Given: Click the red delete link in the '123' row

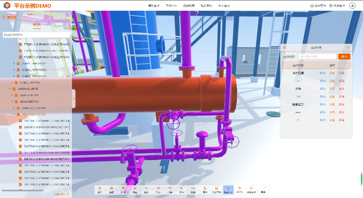Looking at the screenshot, I should [x=341, y=97].
